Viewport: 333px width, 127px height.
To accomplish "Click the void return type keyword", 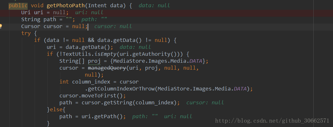I will [37, 6].
